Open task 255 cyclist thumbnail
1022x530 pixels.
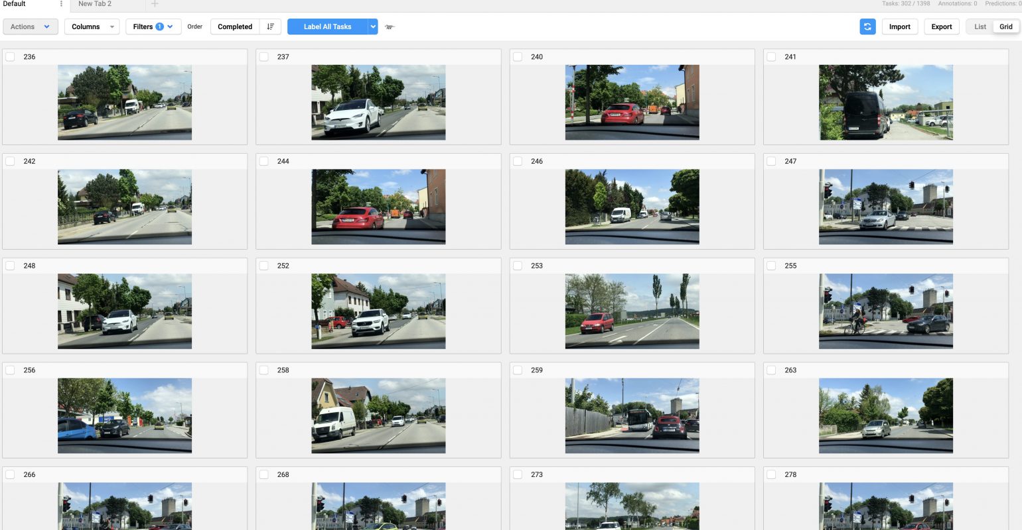pos(886,311)
